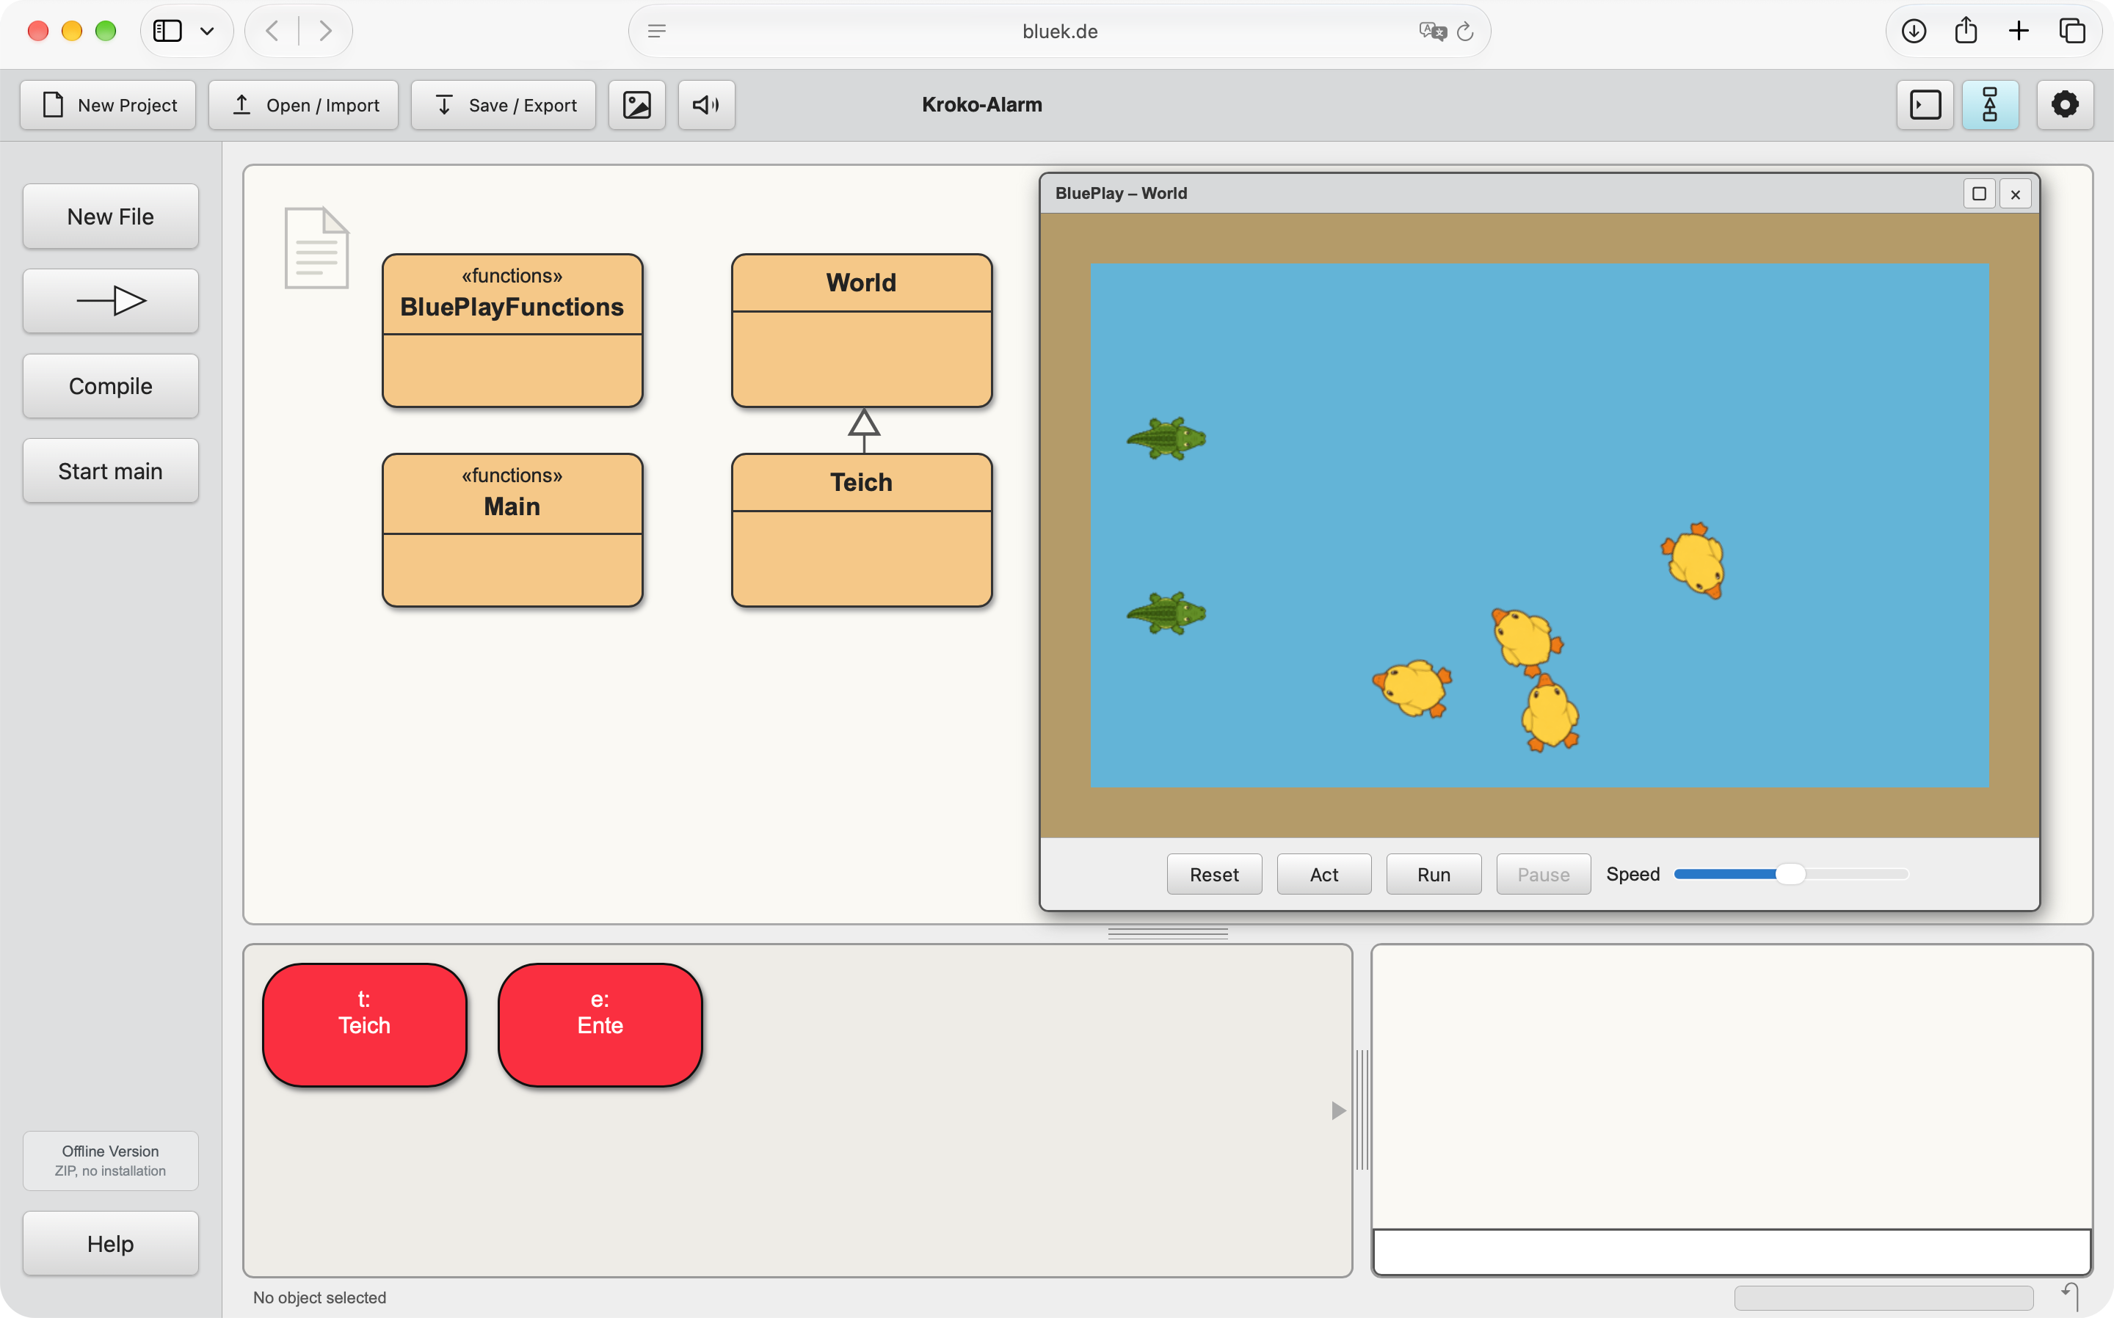
Task: Click Reset in BluePlay World window
Action: pyautogui.click(x=1214, y=874)
